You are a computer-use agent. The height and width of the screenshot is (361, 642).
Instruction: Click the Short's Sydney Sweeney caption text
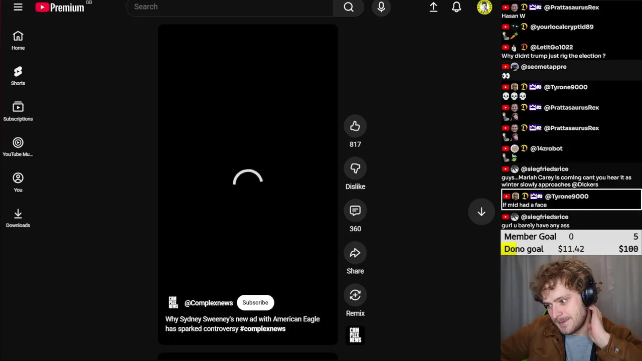(242, 324)
